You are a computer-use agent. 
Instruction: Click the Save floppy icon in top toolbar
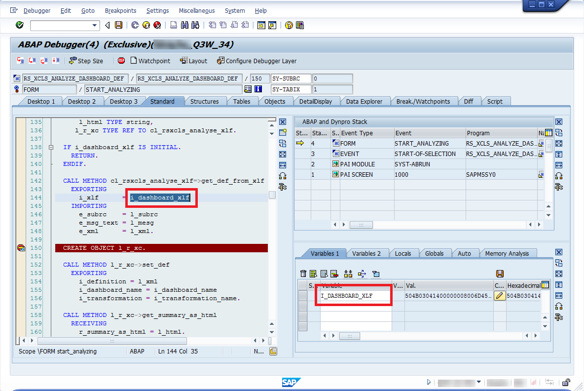click(119, 25)
